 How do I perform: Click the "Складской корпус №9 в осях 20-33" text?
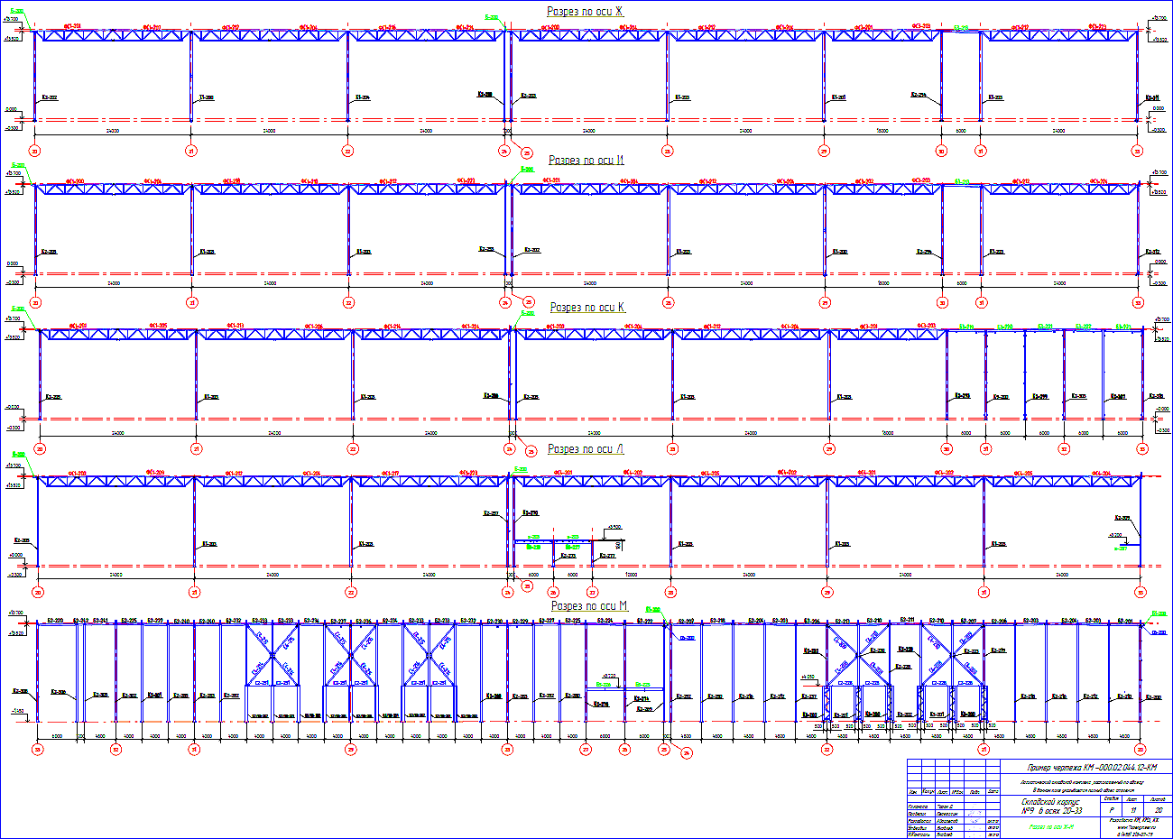1050,806
